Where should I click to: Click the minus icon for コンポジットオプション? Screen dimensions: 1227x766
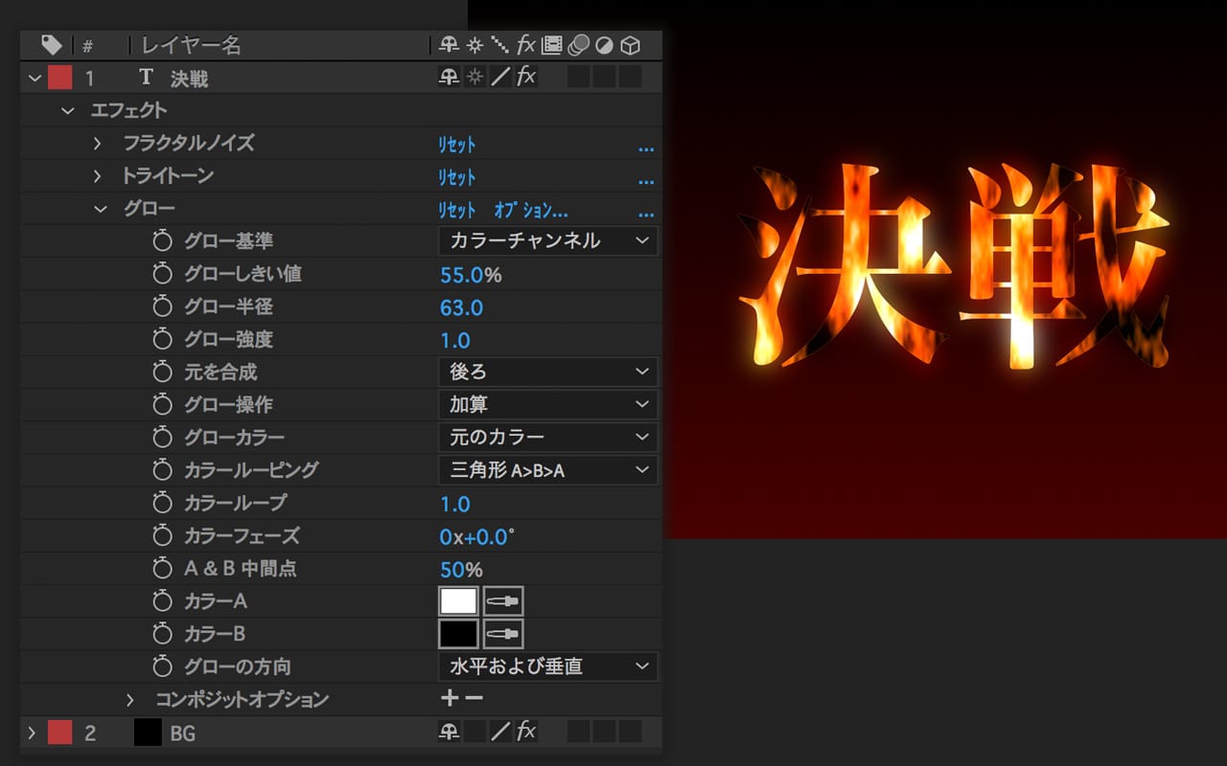[x=475, y=699]
